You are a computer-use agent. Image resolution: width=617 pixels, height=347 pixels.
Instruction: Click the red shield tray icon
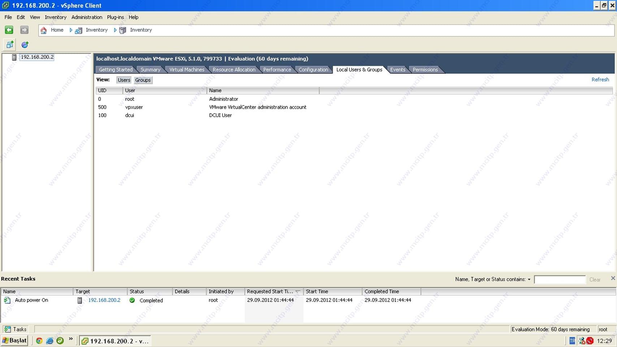(x=590, y=341)
